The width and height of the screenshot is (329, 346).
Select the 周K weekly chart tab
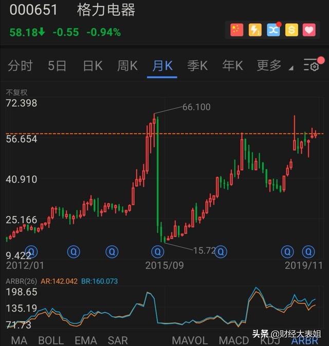[x=127, y=66]
